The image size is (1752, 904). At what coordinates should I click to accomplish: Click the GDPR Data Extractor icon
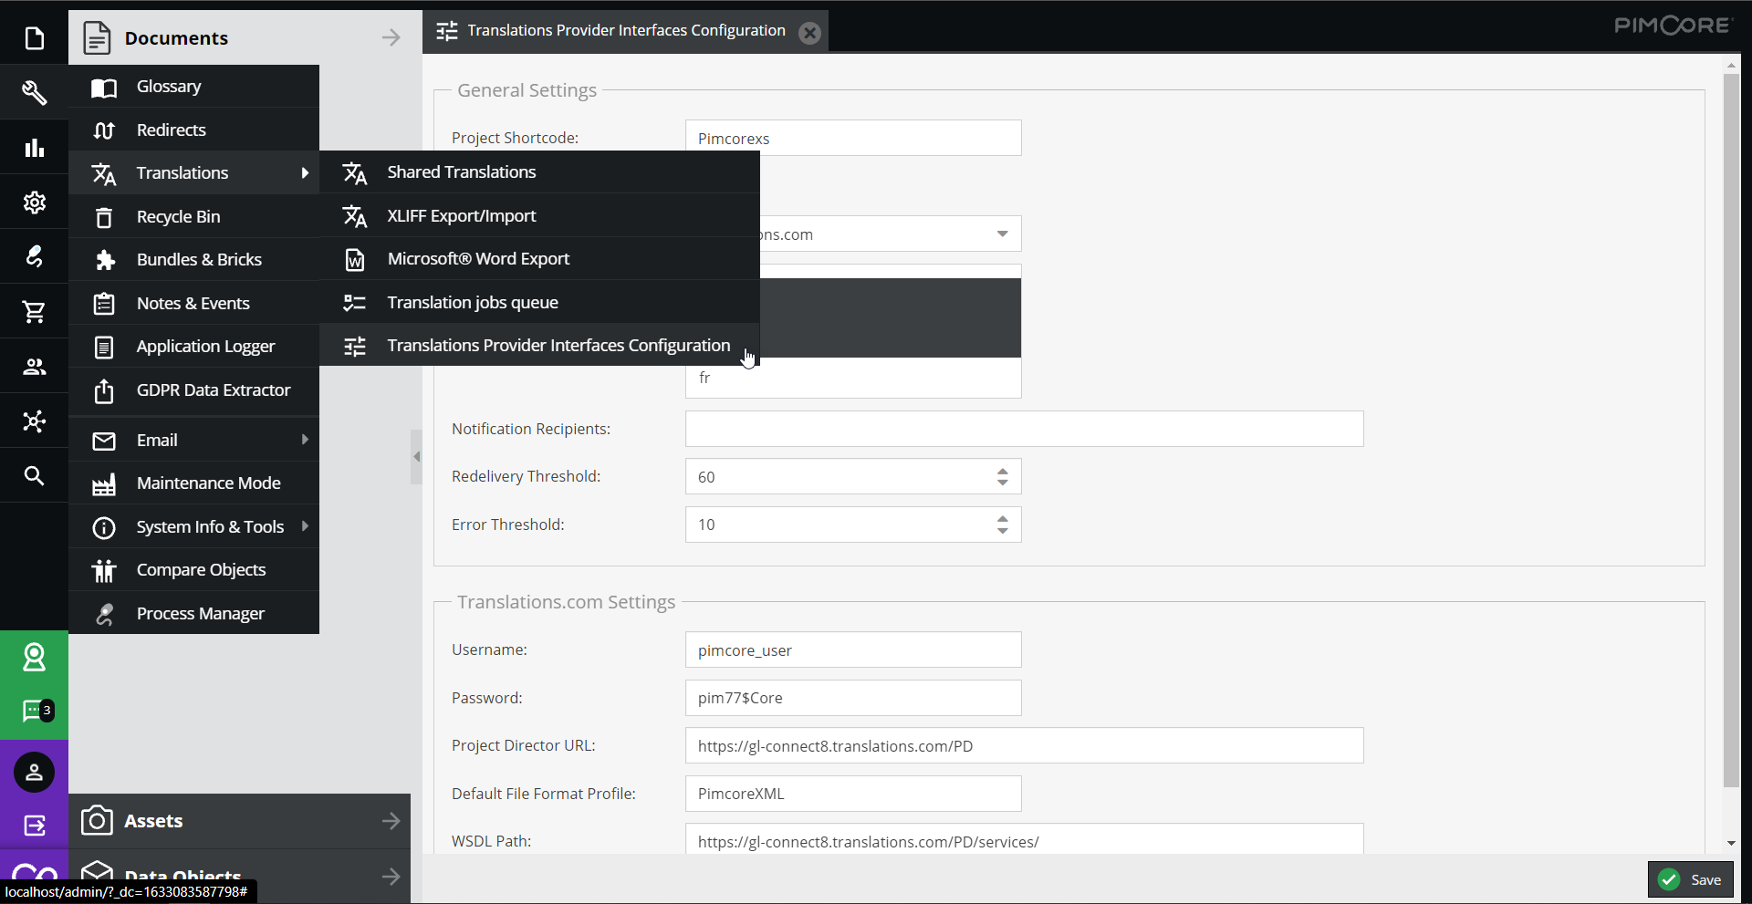click(x=104, y=390)
